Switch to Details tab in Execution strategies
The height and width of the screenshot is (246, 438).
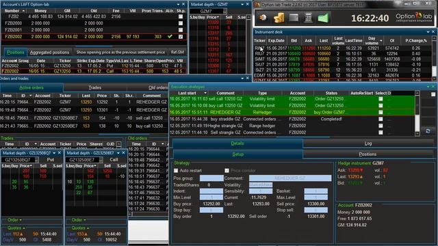[x=237, y=143]
